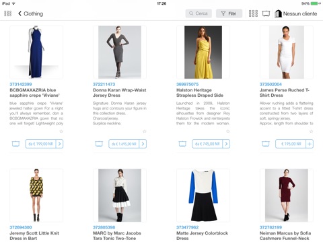
Task: Select title MARC by Marc Jacobs Tara Tonic
Action: (x=117, y=236)
